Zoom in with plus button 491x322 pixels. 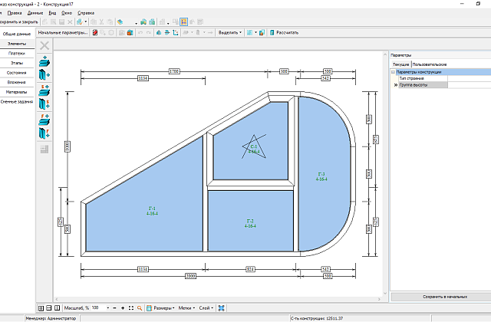(x=123, y=308)
